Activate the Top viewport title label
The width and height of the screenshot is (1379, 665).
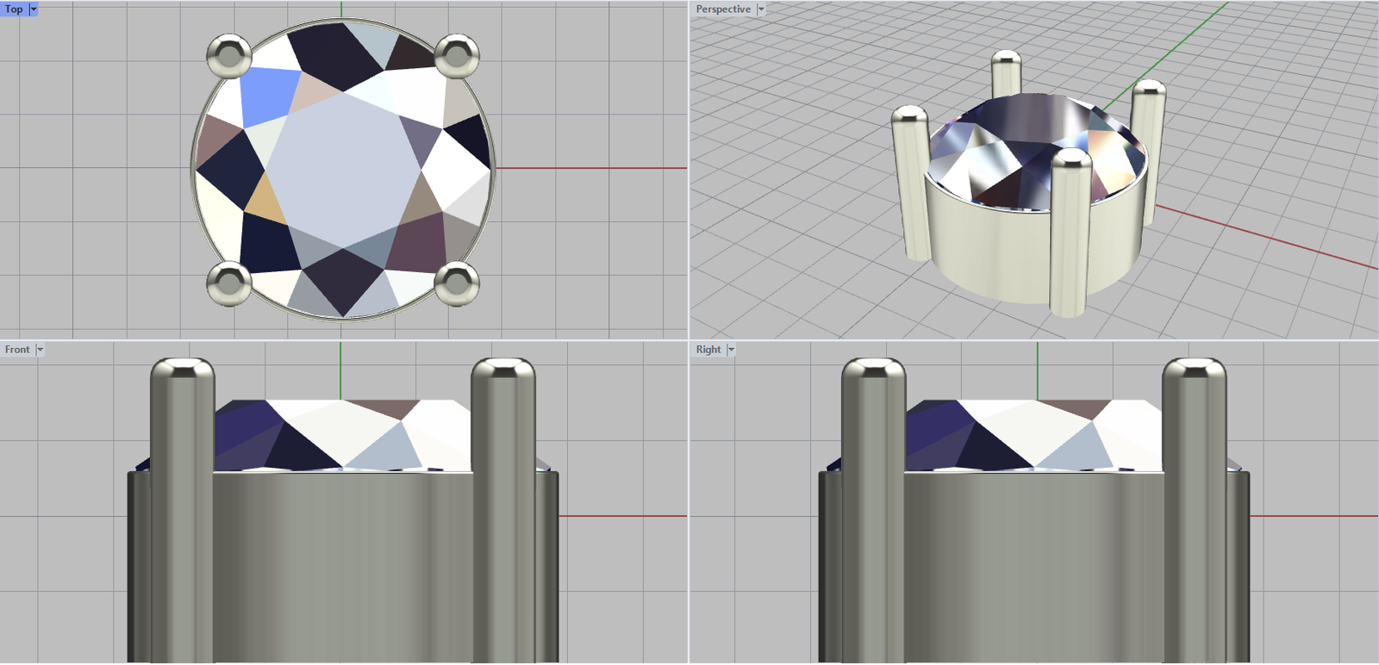pyautogui.click(x=15, y=9)
